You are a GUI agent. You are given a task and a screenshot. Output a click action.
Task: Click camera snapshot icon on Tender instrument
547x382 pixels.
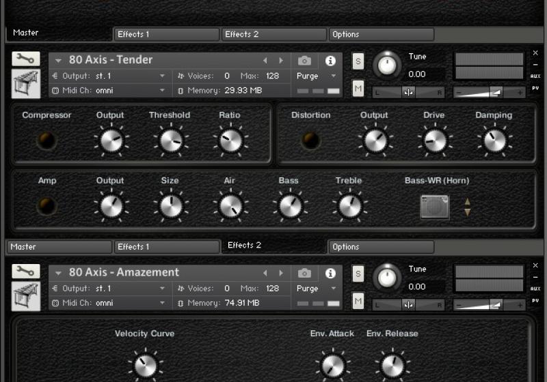point(305,61)
